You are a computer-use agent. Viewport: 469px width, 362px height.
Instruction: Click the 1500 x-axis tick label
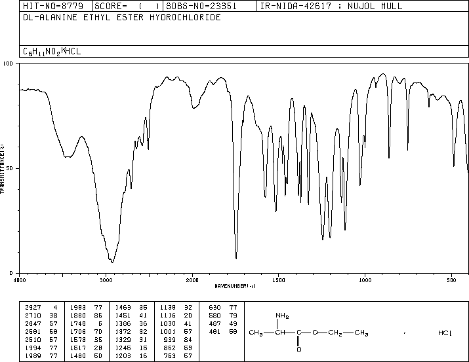tap(279, 280)
